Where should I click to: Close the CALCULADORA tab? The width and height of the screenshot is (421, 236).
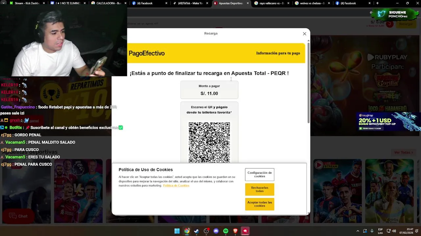click(x=125, y=3)
